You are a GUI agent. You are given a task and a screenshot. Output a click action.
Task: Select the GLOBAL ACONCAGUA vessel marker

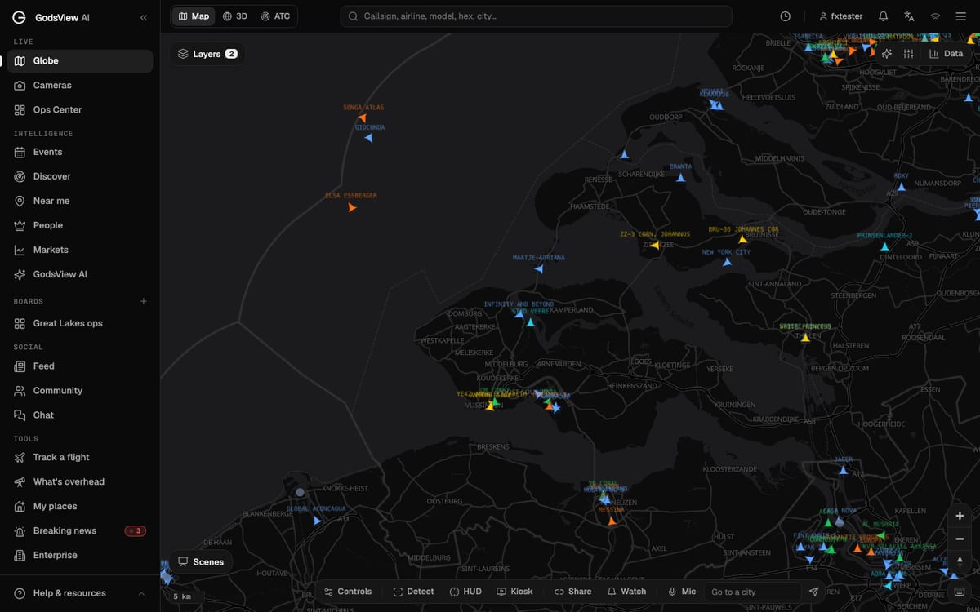[x=317, y=520]
